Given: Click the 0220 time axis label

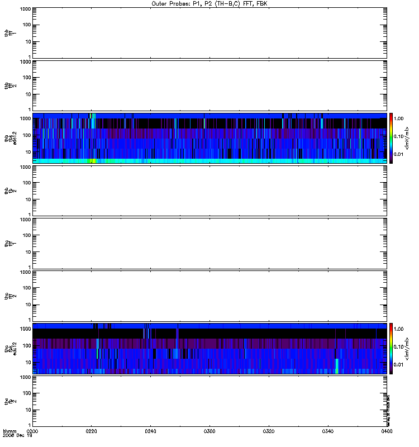Looking at the screenshot, I should point(91,431).
